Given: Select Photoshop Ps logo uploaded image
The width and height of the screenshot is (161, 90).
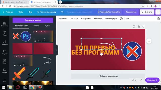Looking at the screenshot, I should coord(26,36).
